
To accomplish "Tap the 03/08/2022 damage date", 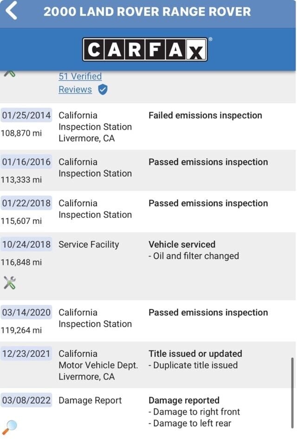I will coord(26,400).
